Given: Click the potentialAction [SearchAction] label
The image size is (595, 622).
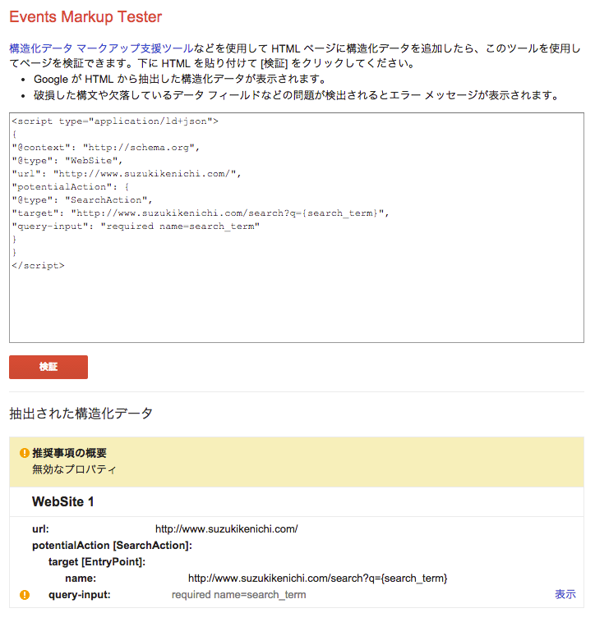Looking at the screenshot, I should [x=112, y=546].
